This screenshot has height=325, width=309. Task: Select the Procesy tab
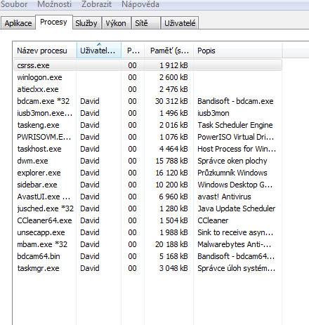click(53, 22)
